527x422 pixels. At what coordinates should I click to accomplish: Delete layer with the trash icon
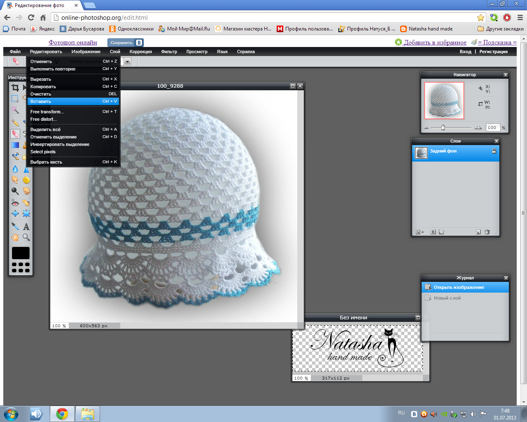click(487, 232)
